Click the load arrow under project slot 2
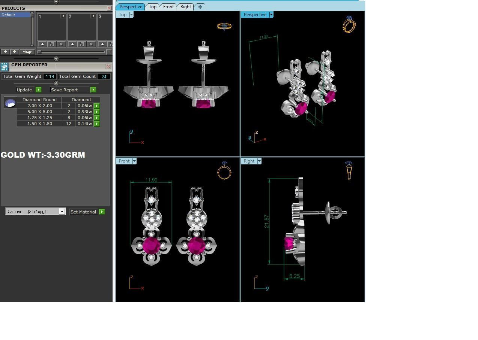The width and height of the screenshot is (478, 340). click(x=72, y=44)
